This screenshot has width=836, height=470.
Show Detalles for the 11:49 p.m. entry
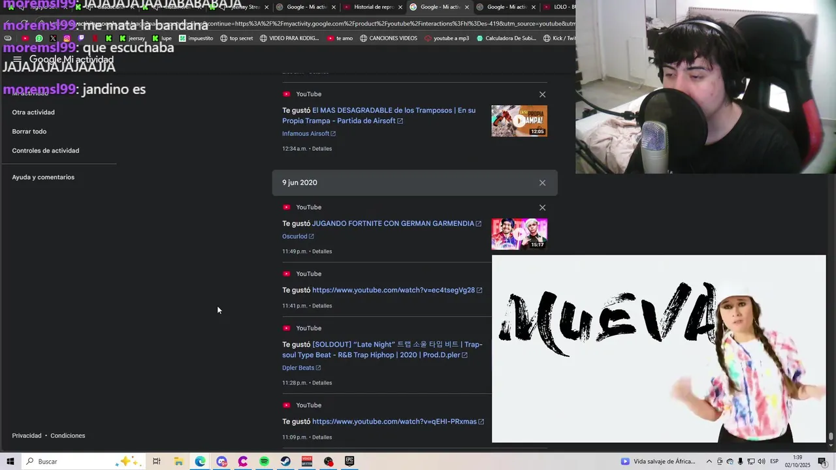point(322,251)
